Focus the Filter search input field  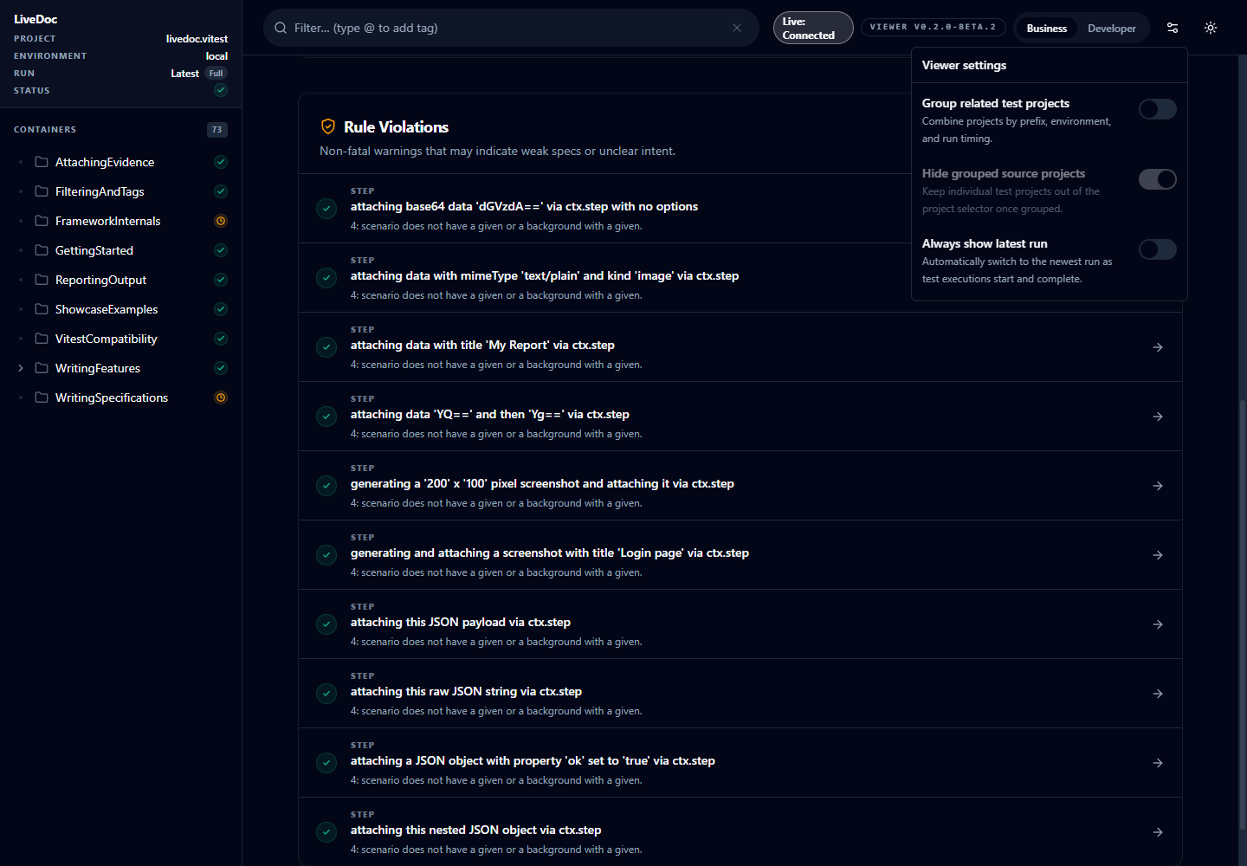point(511,28)
